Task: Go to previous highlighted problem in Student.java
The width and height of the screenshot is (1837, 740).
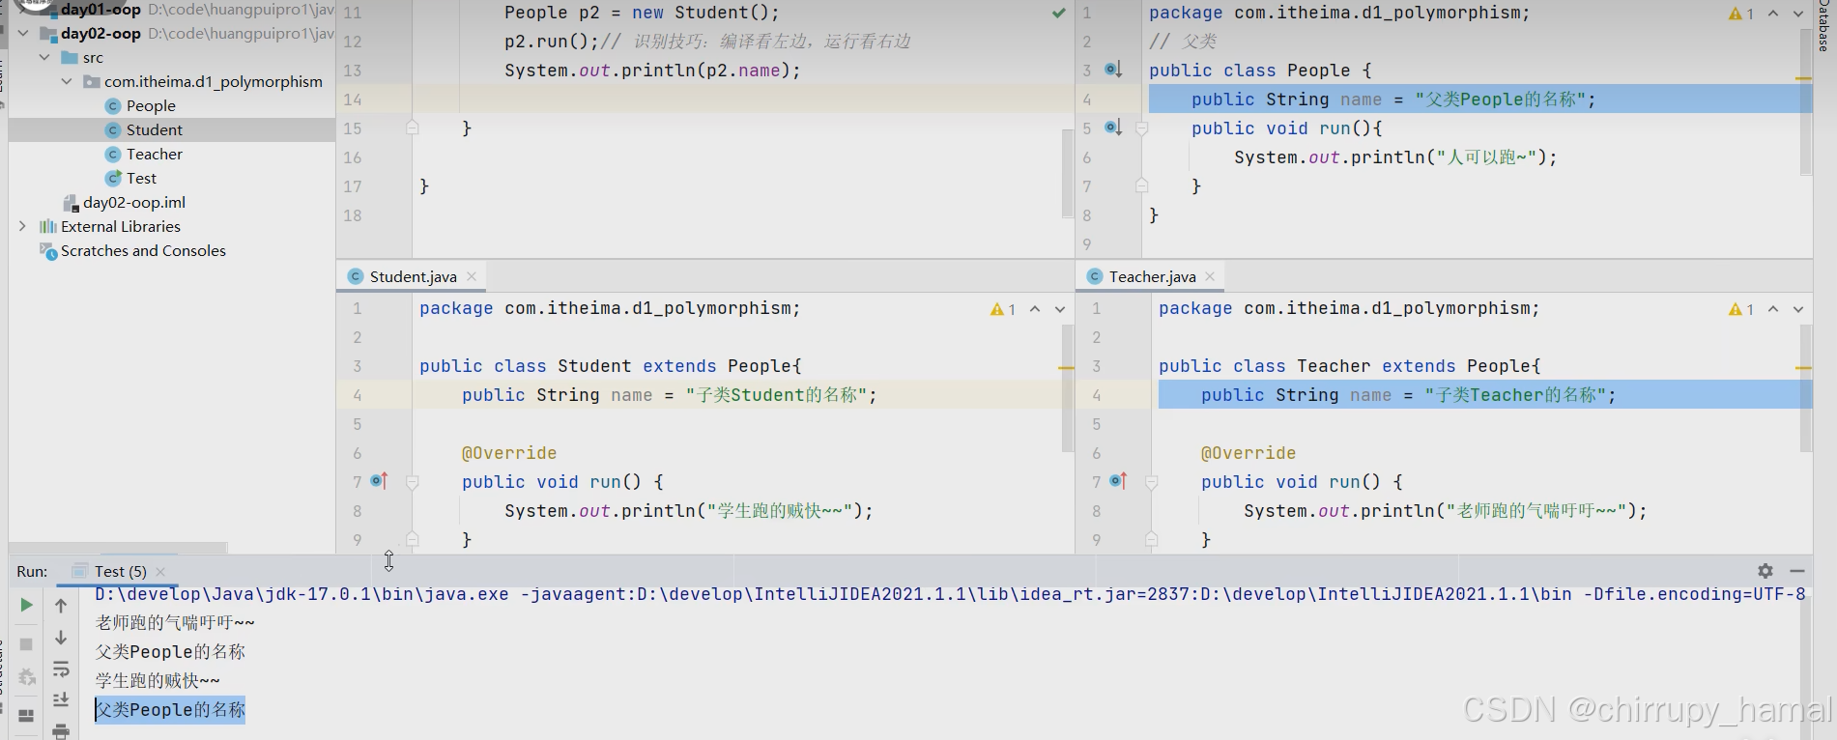Action: (x=1035, y=309)
